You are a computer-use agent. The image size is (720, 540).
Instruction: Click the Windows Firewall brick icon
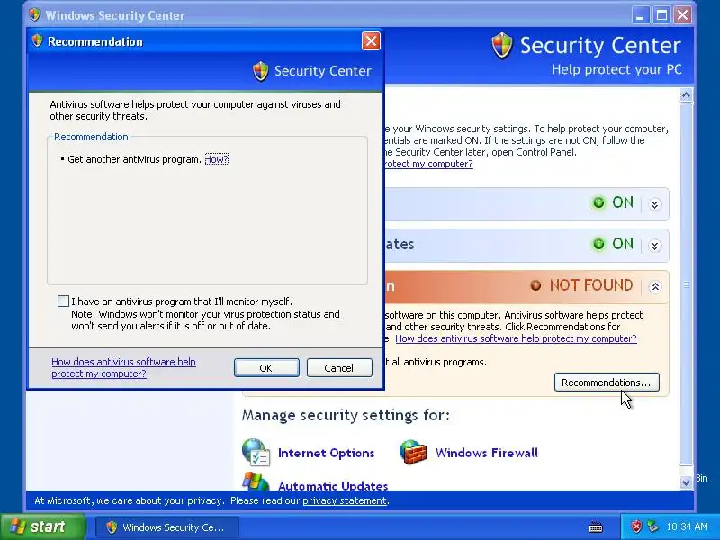tap(413, 453)
